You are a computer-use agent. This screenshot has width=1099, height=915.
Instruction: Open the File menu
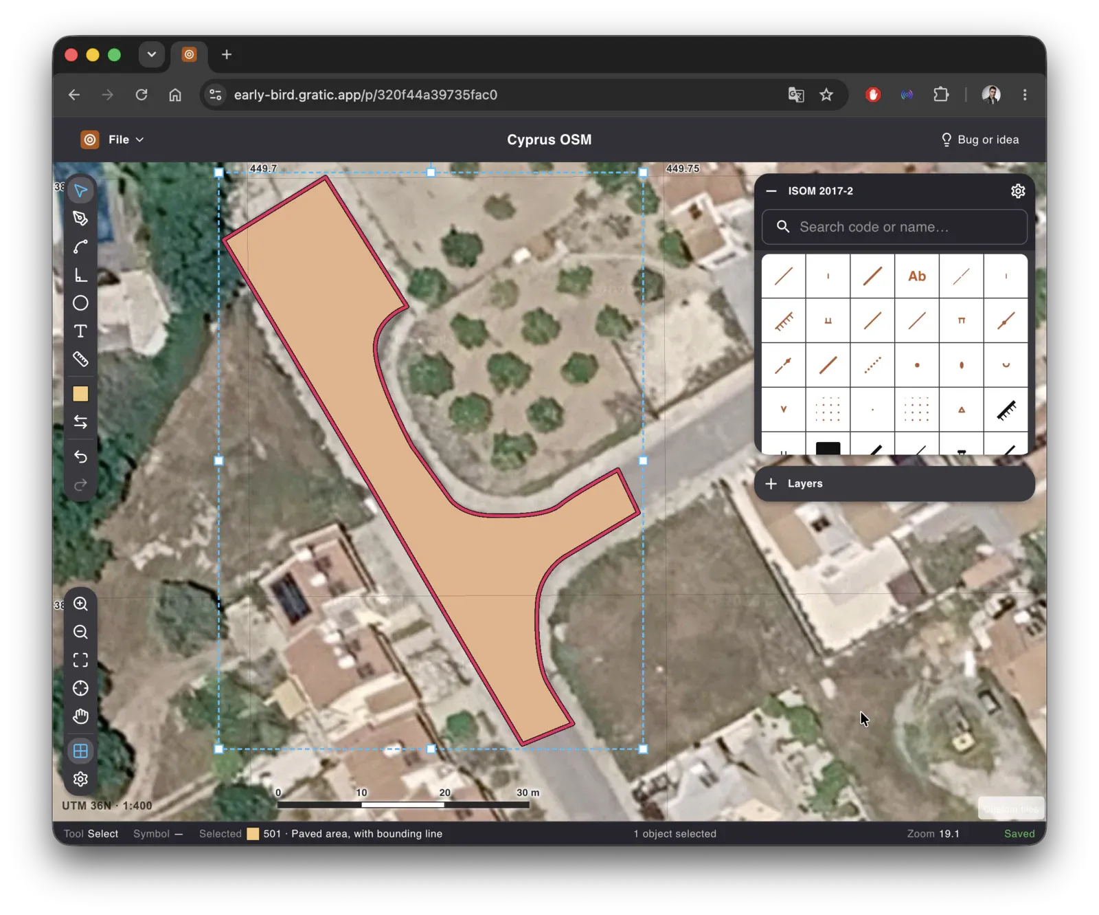(126, 140)
